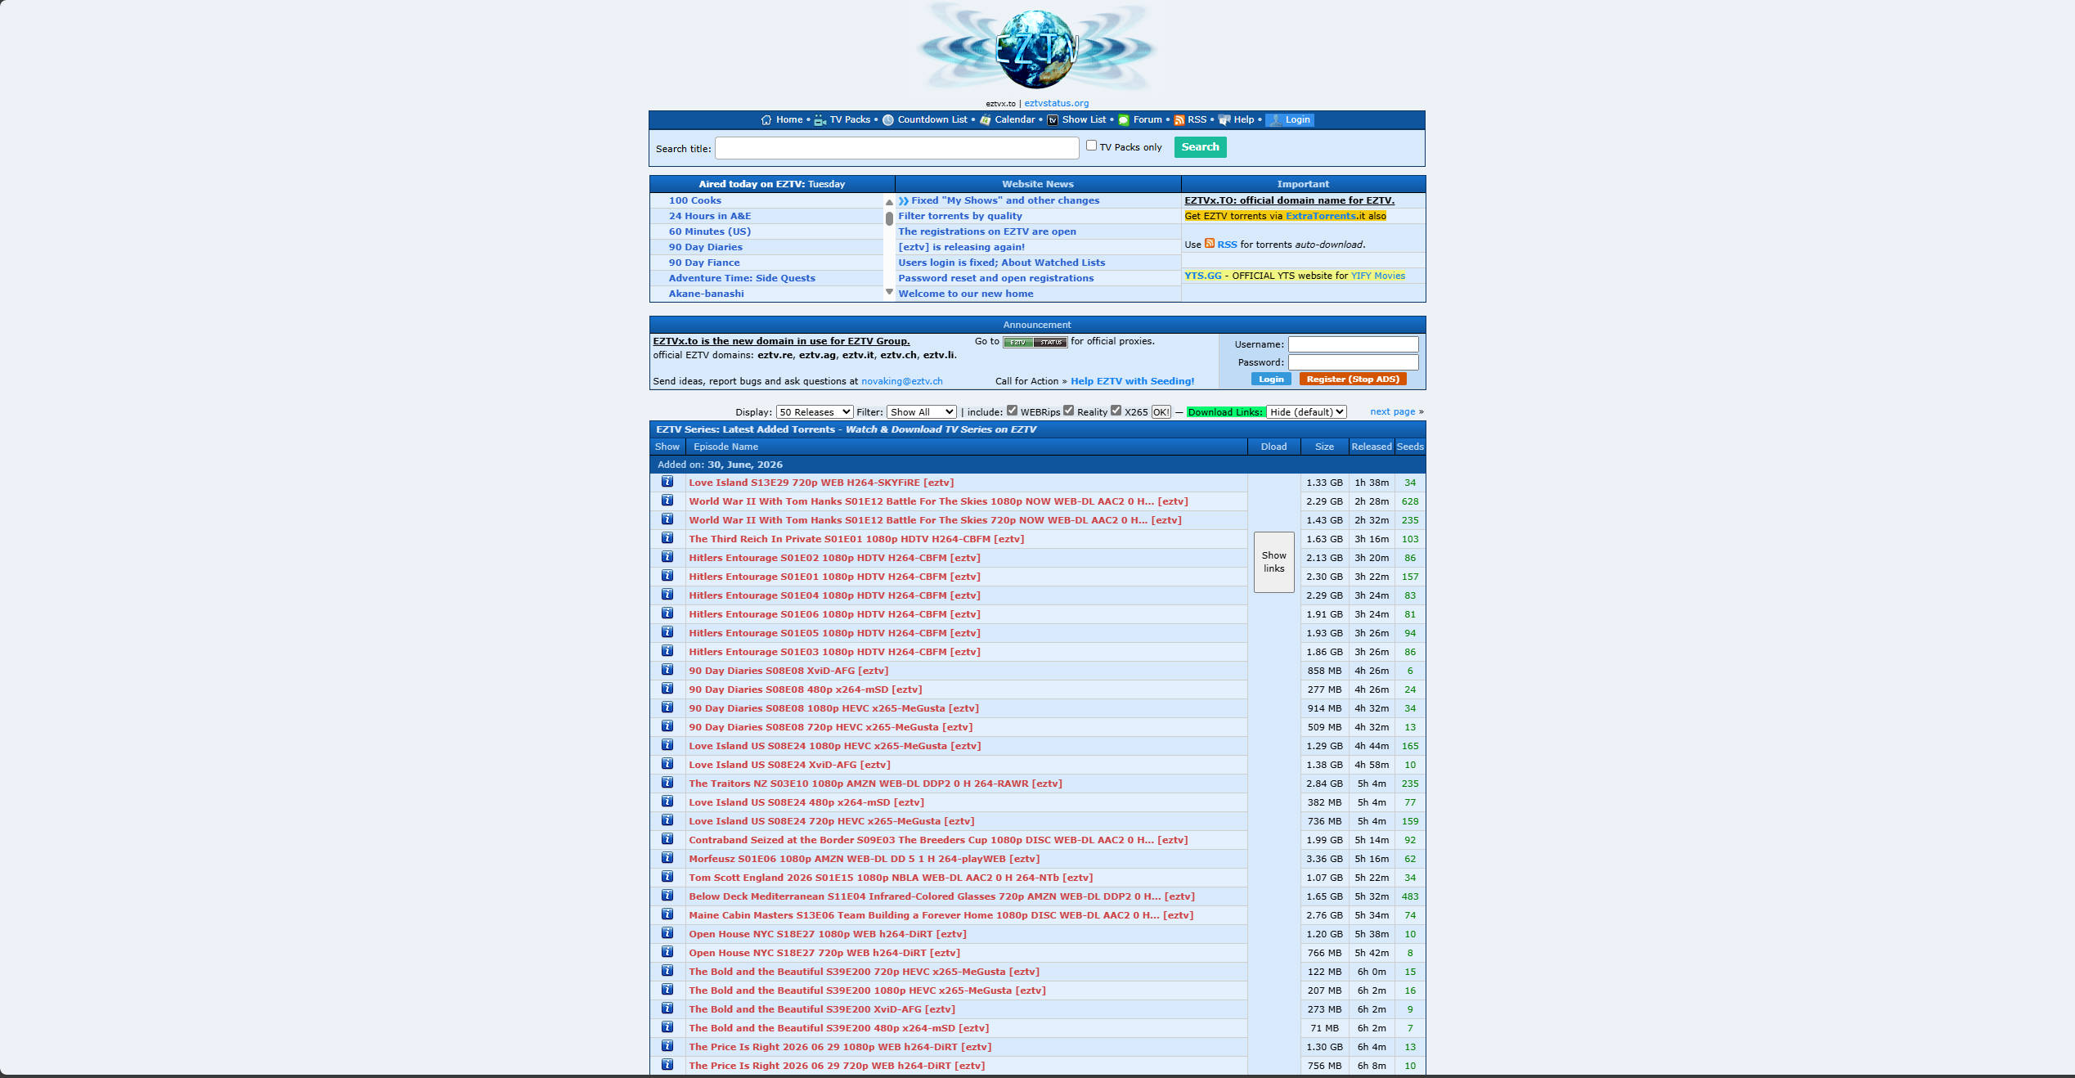The width and height of the screenshot is (2075, 1078).
Task: Click the Login button in navigation bar
Action: coord(1290,119)
